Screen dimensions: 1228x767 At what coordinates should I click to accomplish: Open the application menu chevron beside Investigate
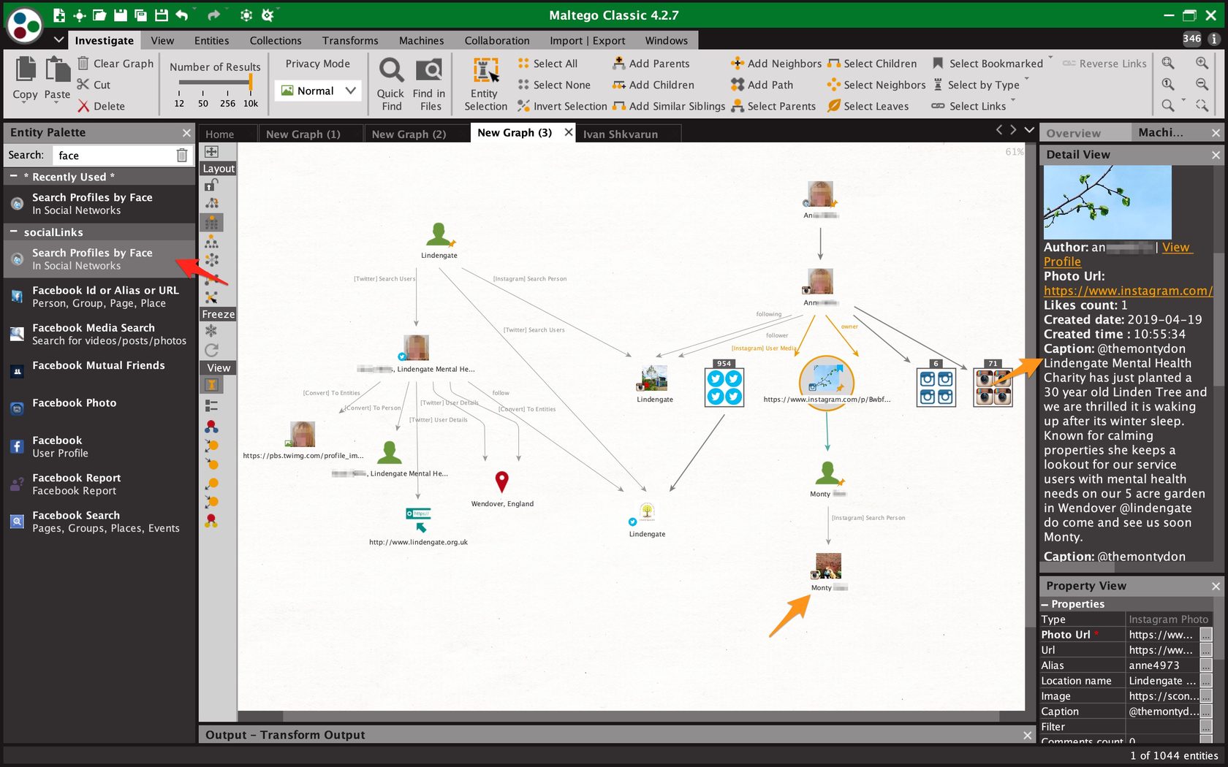click(x=58, y=40)
